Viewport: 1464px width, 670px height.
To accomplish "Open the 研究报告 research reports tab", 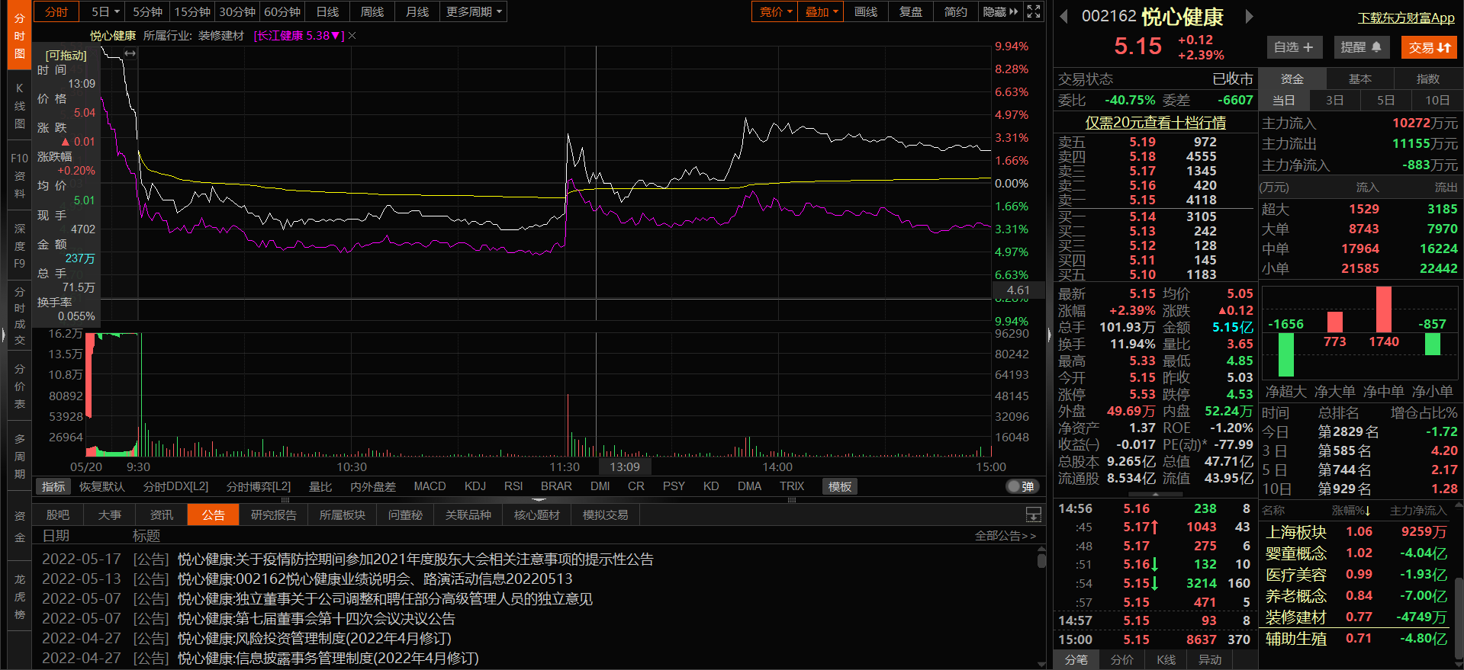I will (274, 515).
